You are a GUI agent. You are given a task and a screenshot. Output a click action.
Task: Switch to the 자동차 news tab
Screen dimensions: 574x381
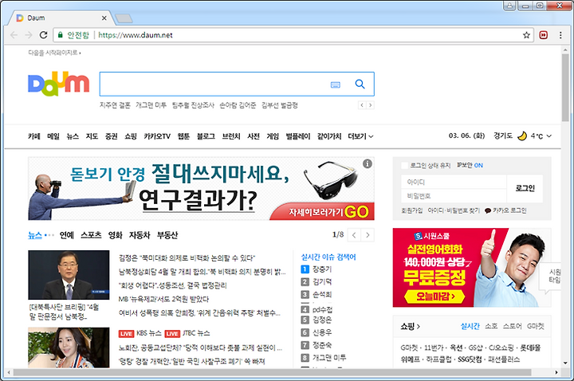140,235
